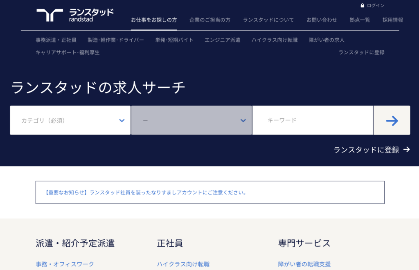419x270 pixels.
Task: Open お問い合わせ page
Action: tap(322, 20)
